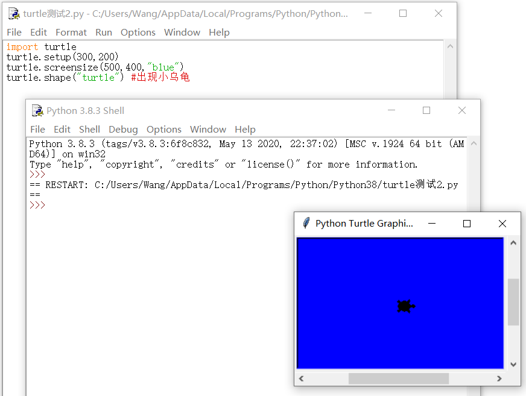Open File menu in turtle测试2.py editor
526x396 pixels.
(x=14, y=32)
